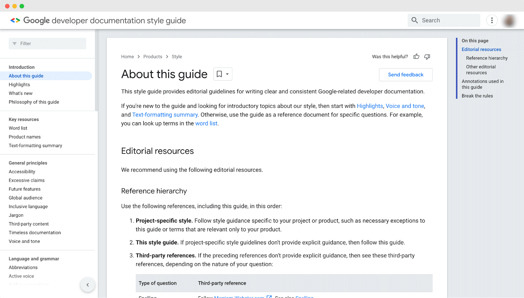Image resolution: width=524 pixels, height=298 pixels.
Task: Open the three-dot overflow menu icon
Action: click(492, 20)
